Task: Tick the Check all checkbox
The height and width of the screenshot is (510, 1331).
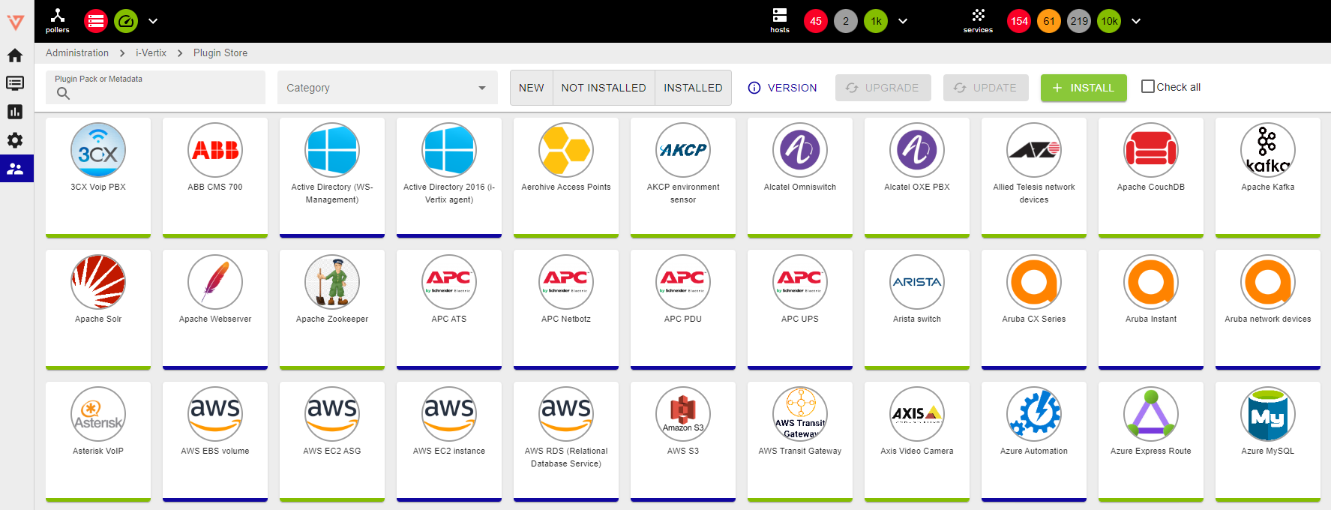Action: tap(1148, 86)
